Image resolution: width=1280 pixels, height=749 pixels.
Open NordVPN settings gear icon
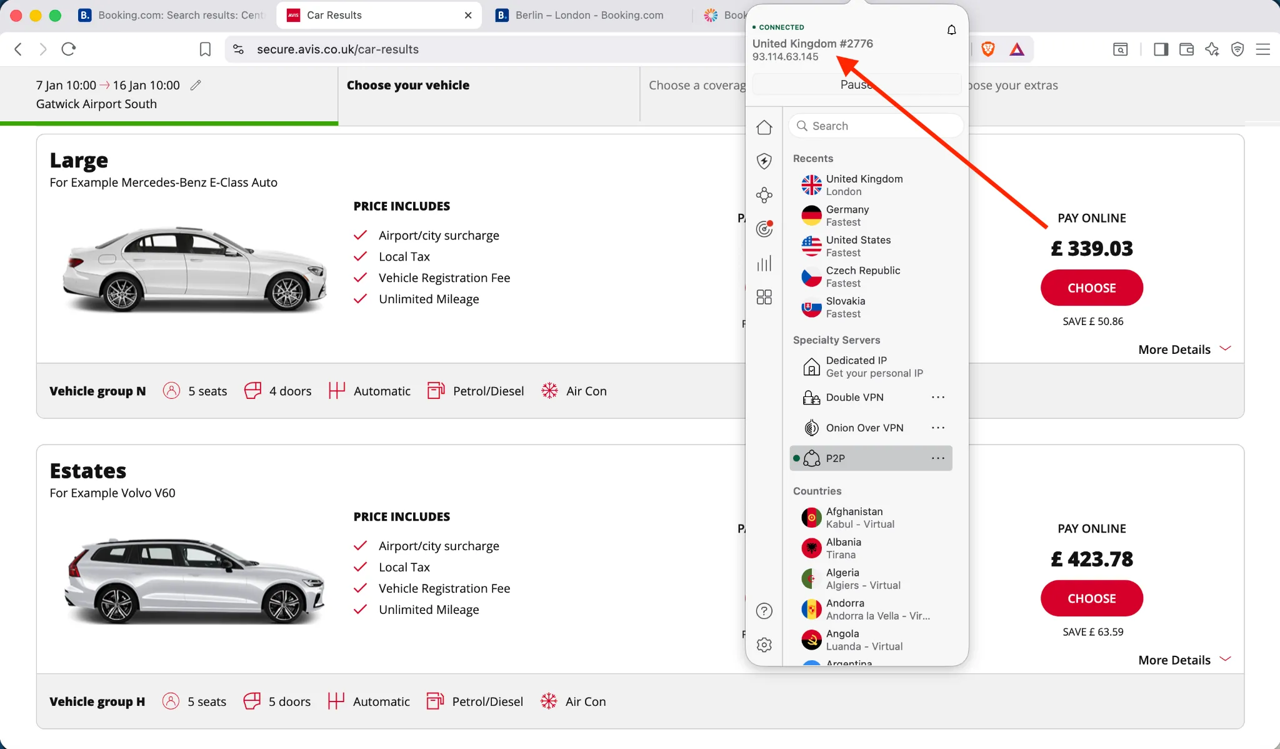pyautogui.click(x=764, y=645)
